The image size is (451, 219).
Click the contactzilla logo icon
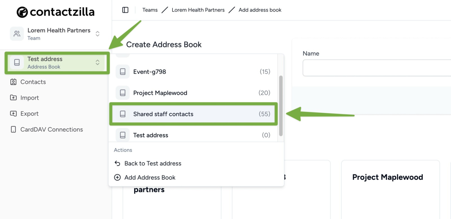coord(22,12)
